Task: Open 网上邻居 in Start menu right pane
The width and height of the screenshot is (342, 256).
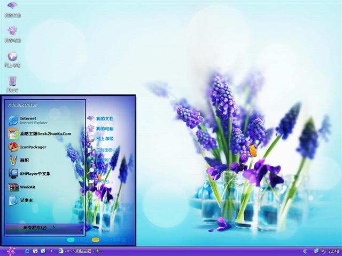Action: click(x=100, y=139)
